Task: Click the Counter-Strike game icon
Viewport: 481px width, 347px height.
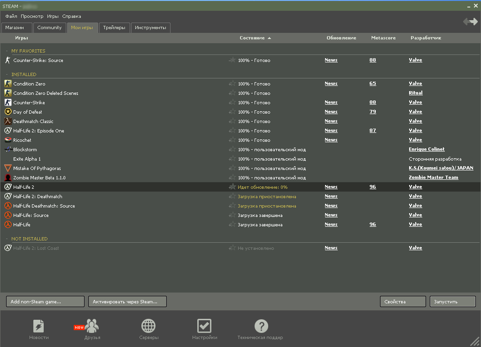Action: (x=8, y=102)
